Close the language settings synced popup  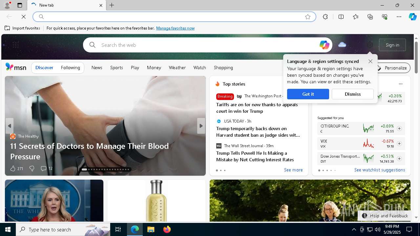[370, 61]
